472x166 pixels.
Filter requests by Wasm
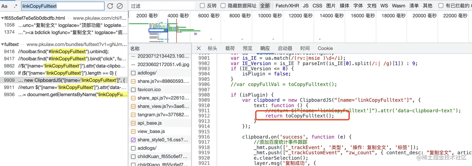pos(399,6)
